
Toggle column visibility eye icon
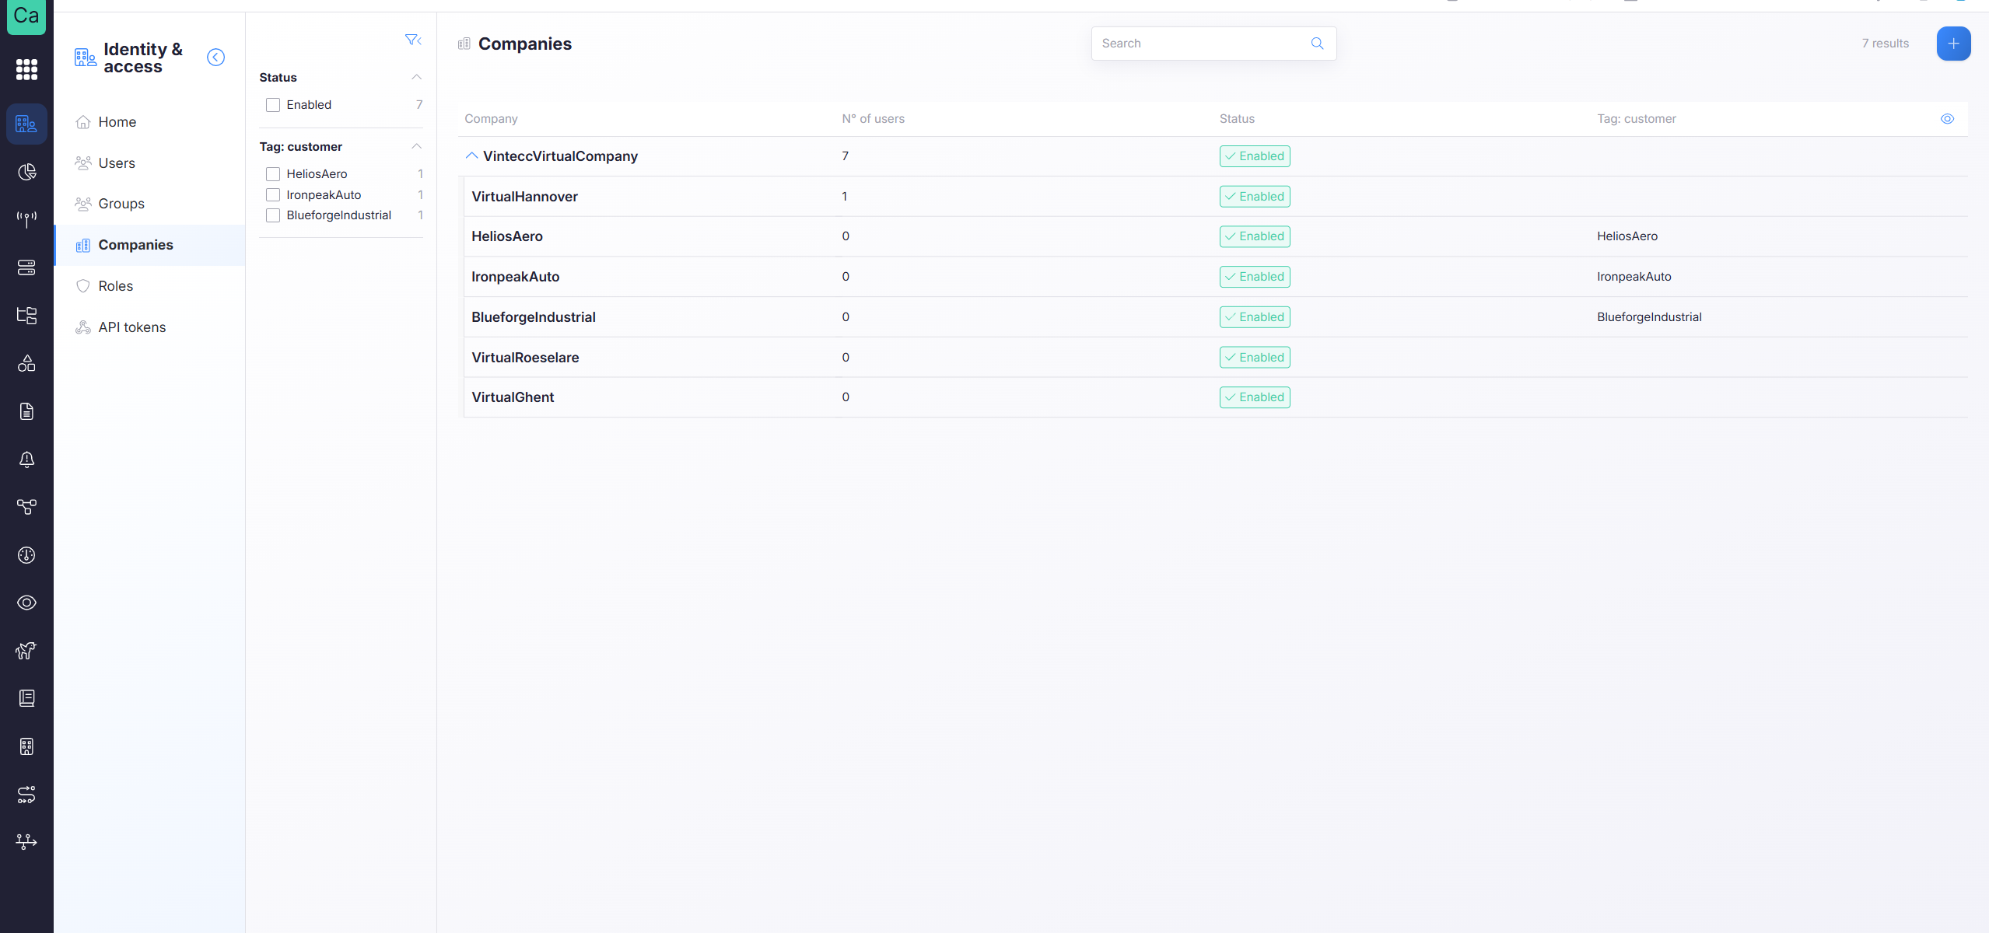(x=1947, y=119)
